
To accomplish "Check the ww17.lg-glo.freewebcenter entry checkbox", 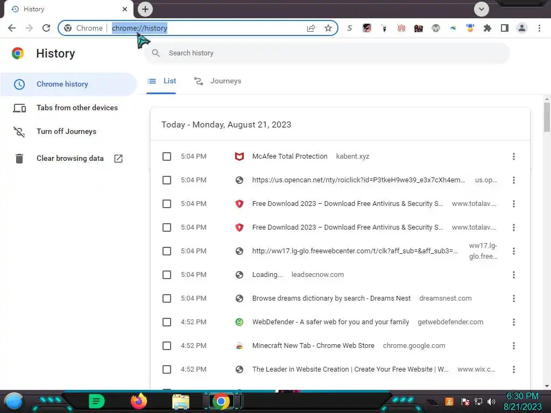I will point(167,251).
